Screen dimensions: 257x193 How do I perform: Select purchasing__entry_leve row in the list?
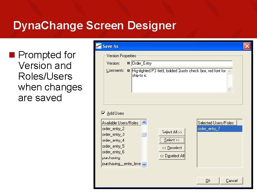tap(121, 164)
